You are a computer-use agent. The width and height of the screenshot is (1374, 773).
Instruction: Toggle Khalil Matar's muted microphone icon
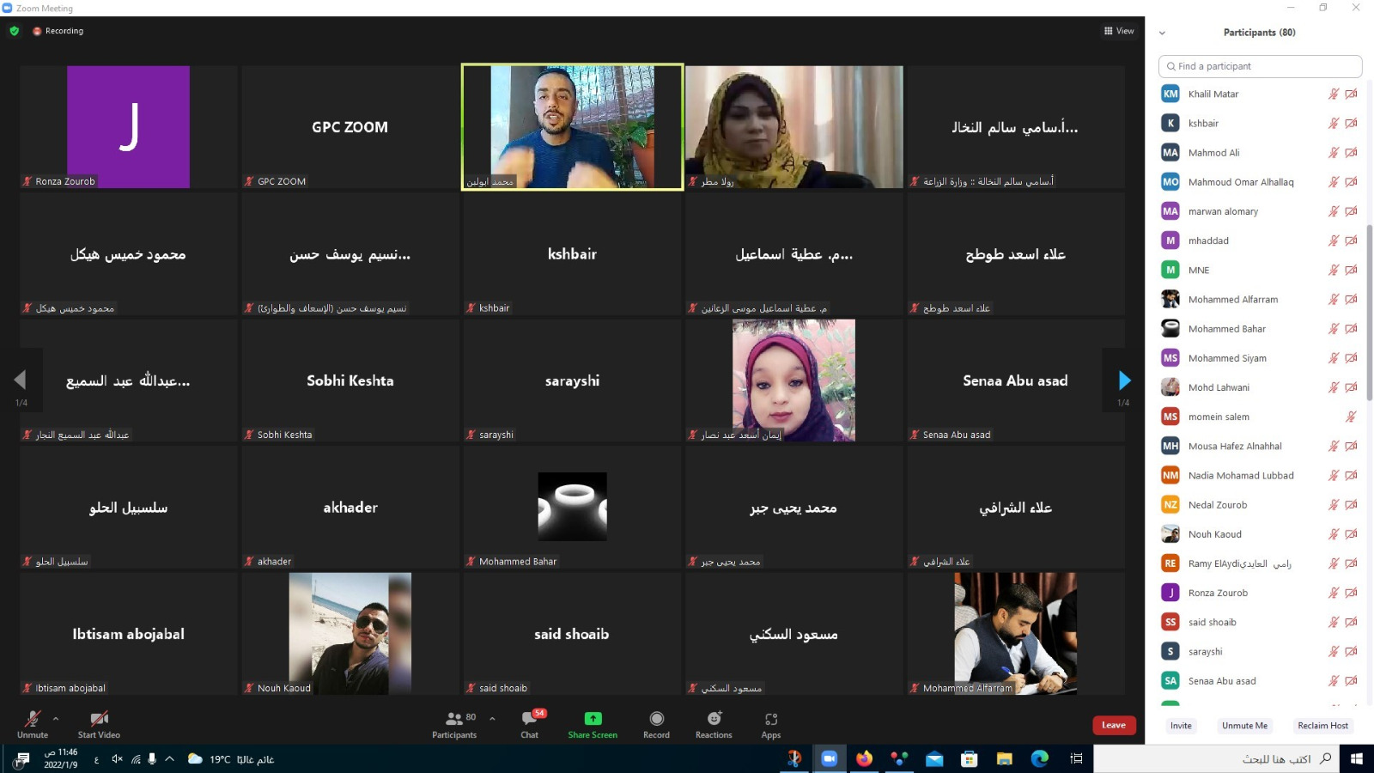[1333, 94]
